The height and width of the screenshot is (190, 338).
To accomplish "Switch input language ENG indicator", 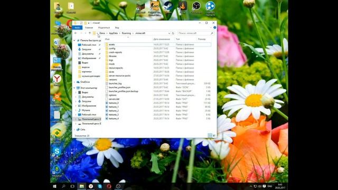I will [270, 186].
